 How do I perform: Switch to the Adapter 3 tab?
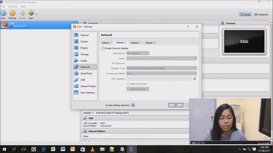pos(135,42)
